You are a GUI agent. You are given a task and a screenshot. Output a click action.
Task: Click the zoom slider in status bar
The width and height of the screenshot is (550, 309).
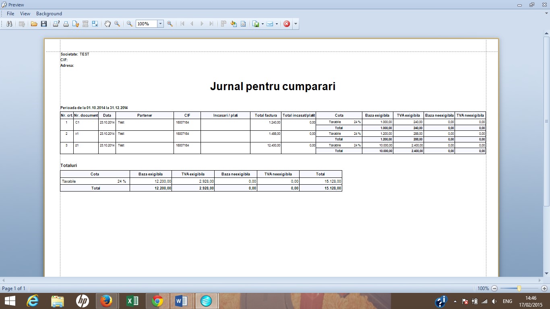519,288
